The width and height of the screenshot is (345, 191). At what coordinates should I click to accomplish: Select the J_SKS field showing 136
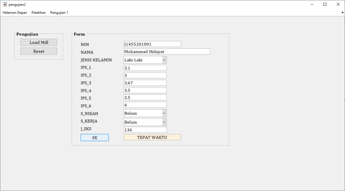[x=145, y=130]
